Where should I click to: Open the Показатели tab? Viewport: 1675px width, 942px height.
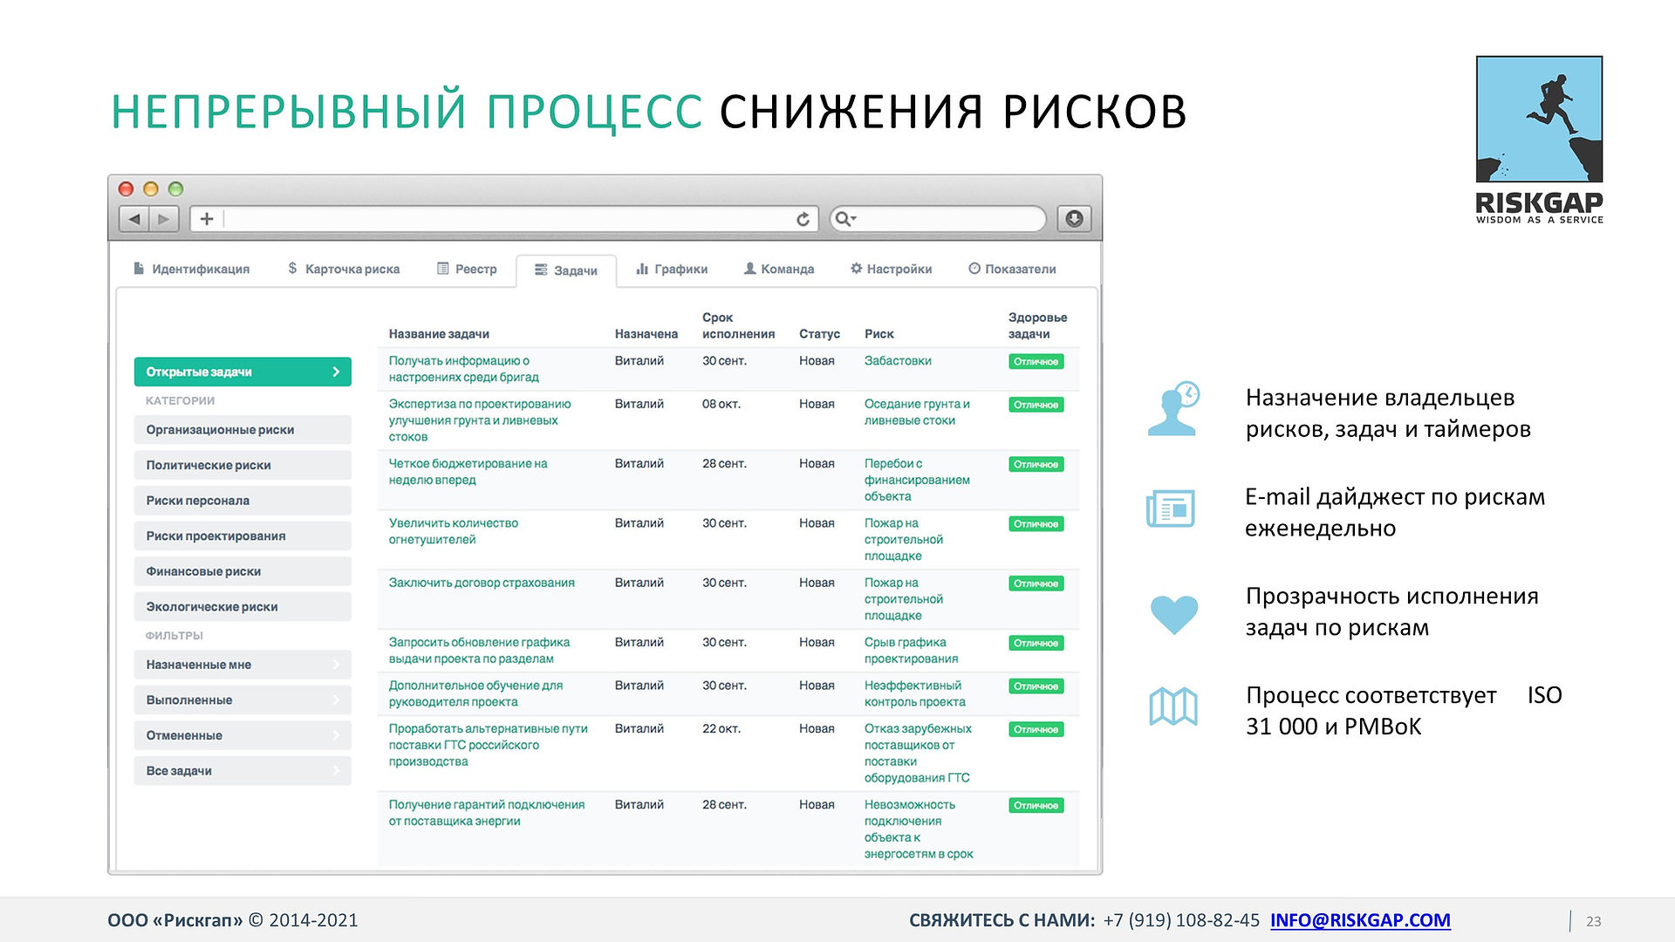pyautogui.click(x=1012, y=269)
